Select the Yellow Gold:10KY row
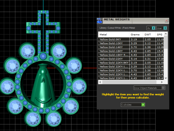Screen dimensions: 174x131 tap(131, 43)
